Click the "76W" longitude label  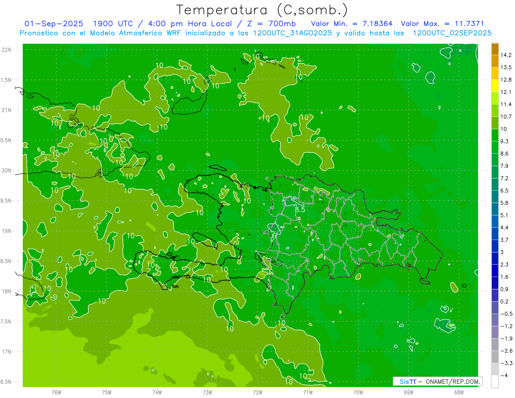56,392
